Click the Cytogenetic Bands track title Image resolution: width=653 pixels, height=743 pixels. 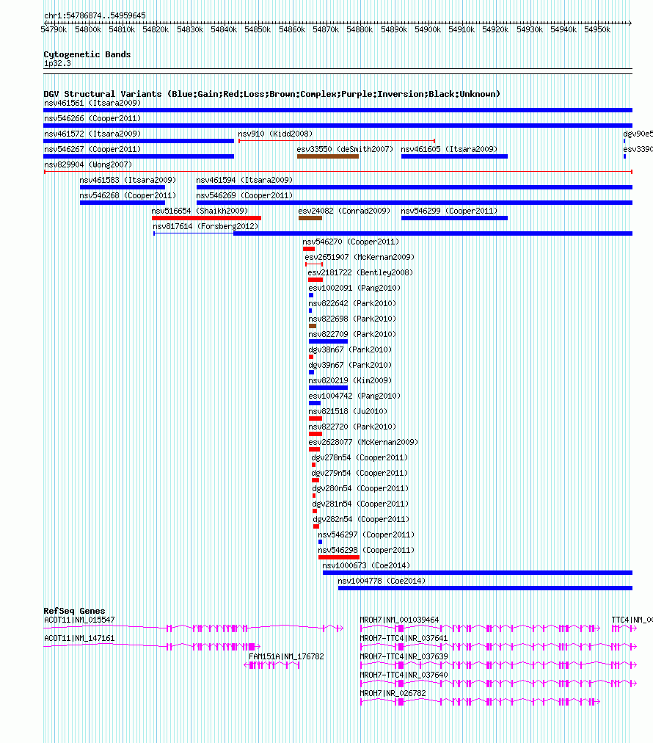87,54
